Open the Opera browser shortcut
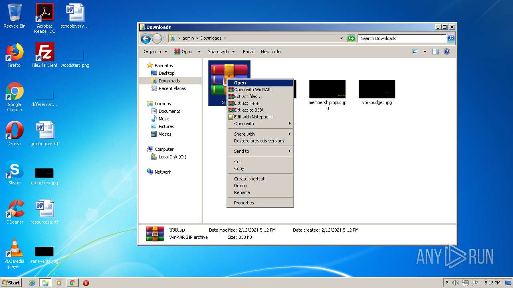 click(14, 134)
